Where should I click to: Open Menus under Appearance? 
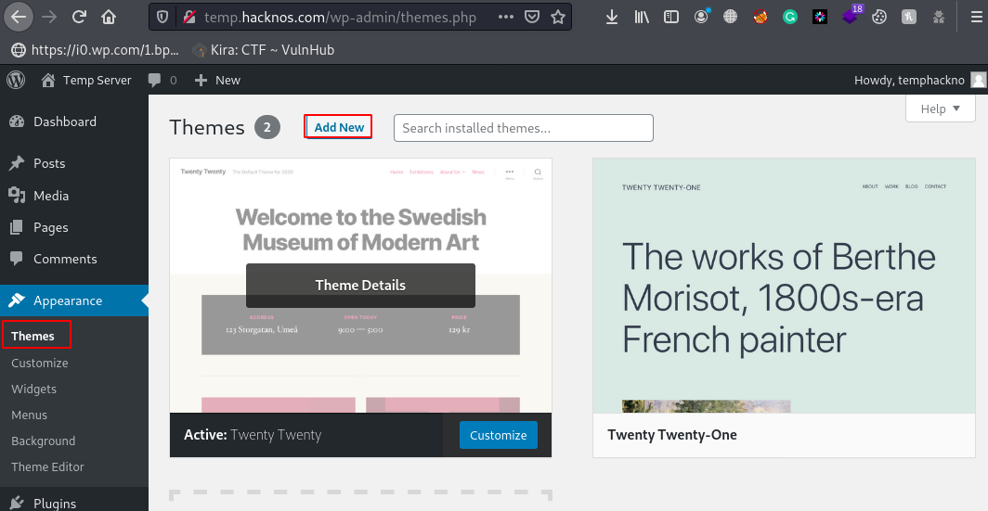pyautogui.click(x=29, y=415)
